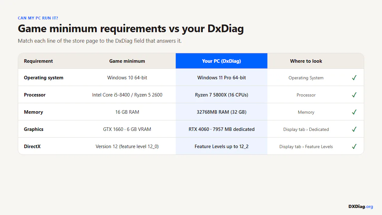
Task: Click the green checkmark in Operating system row
Action: (x=354, y=78)
